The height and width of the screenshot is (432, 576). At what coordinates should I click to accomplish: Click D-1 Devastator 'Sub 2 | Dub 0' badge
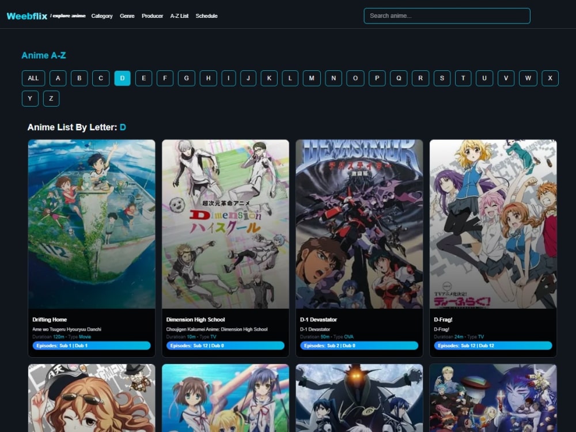[x=359, y=346]
